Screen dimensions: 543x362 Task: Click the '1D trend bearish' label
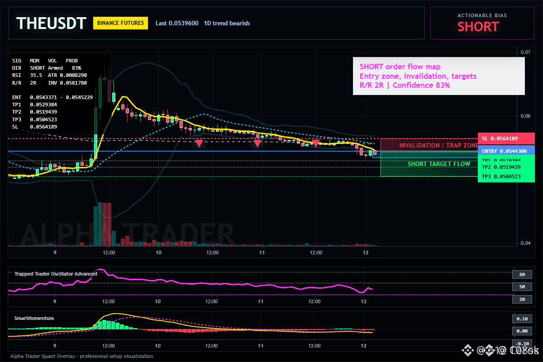coord(227,23)
